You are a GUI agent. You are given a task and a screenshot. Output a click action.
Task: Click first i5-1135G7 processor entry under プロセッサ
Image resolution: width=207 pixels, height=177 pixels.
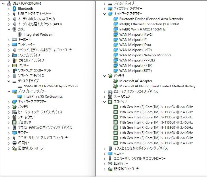156,107
